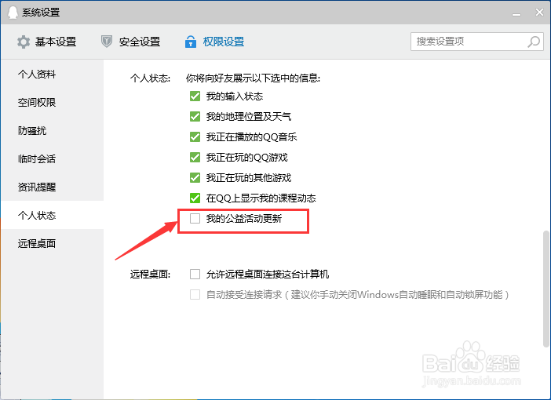Disable 我正在播放的QQ音乐 checkbox
Viewport: 551px width, 400px height.
195,137
